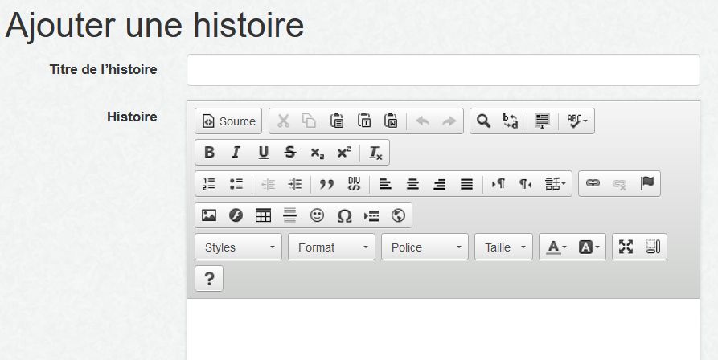Insert a bulleted list
The width and height of the screenshot is (718, 360).
tap(236, 184)
